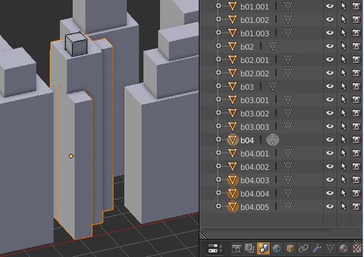Click the b03 mesh data icon
364x257 pixels.
click(273, 87)
